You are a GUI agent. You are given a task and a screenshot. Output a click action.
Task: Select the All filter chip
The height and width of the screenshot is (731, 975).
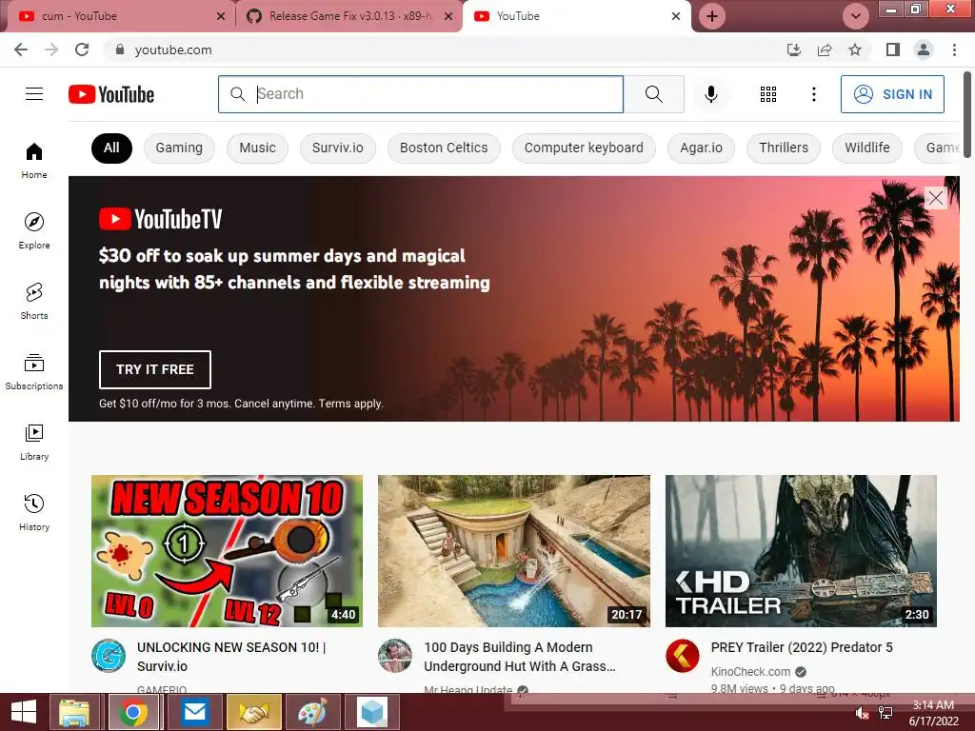pyautogui.click(x=111, y=148)
